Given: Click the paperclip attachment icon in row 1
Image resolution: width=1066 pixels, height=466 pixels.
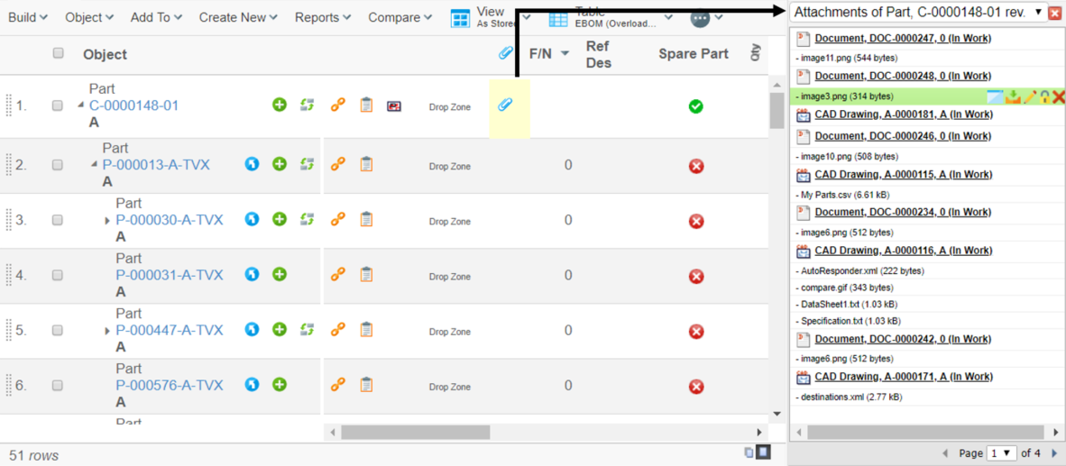Looking at the screenshot, I should point(505,105).
